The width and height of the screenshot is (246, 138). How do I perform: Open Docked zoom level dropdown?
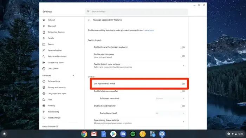(x=170, y=113)
